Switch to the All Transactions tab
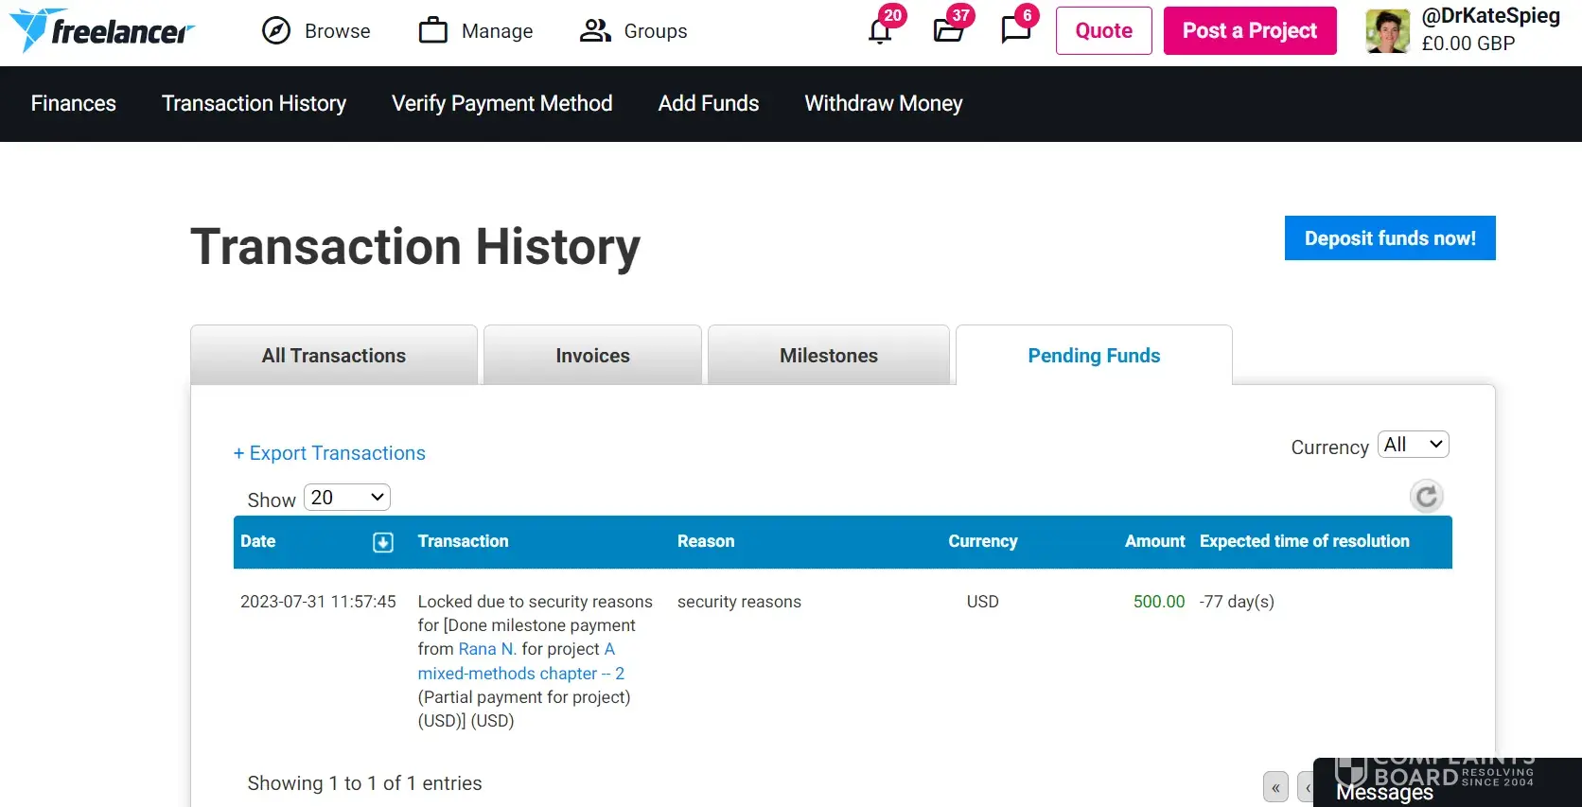1582x807 pixels. tap(333, 356)
